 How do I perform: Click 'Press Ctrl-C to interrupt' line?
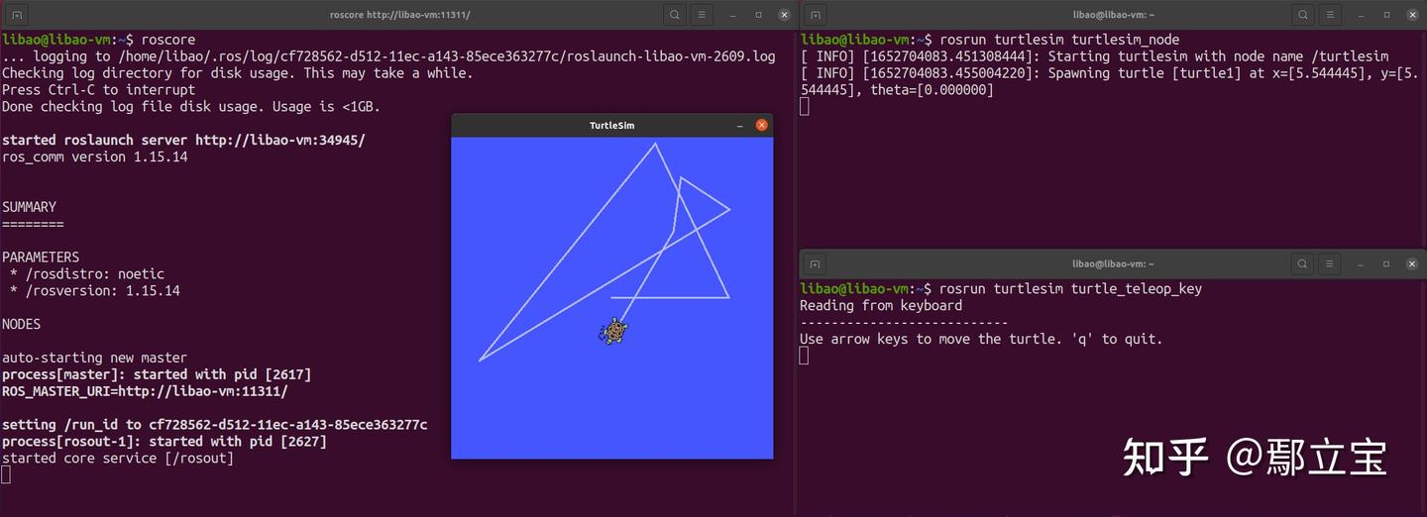[98, 89]
